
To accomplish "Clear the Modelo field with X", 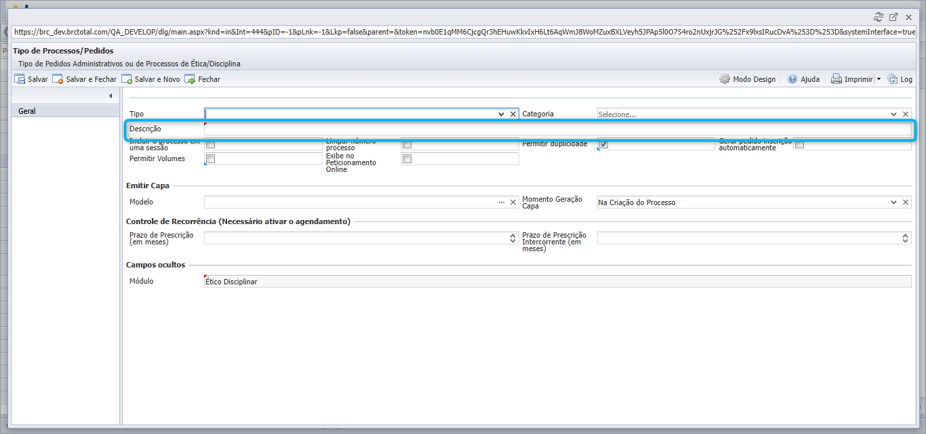I will coord(513,202).
